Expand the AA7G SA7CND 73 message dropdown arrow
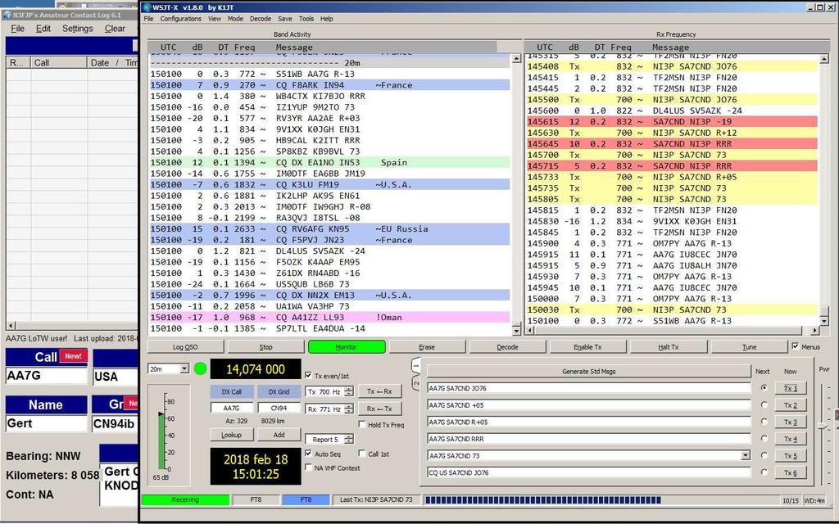Viewport: 839px width, 524px height. (x=746, y=455)
